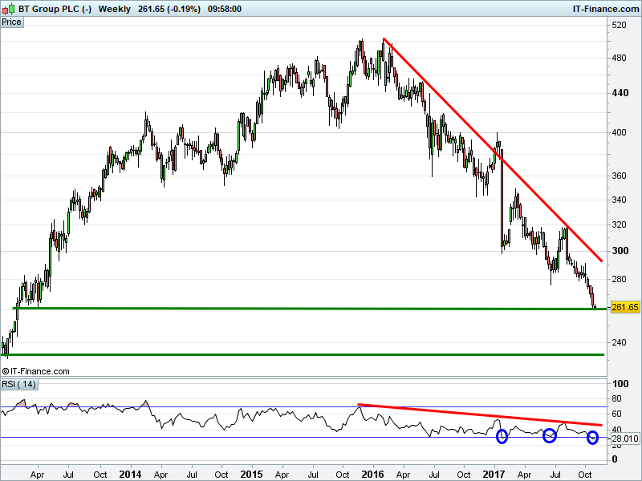Screen dimensions: 642x481
Task: Click the 2015 year label on time axis
Action: 251,475
